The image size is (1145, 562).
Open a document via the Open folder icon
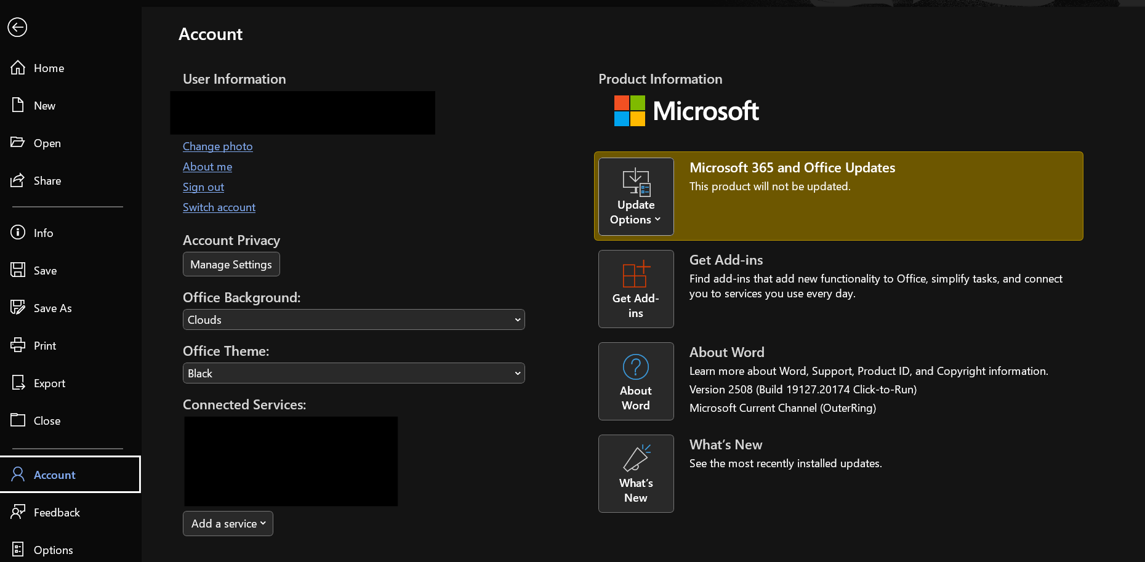(x=18, y=142)
